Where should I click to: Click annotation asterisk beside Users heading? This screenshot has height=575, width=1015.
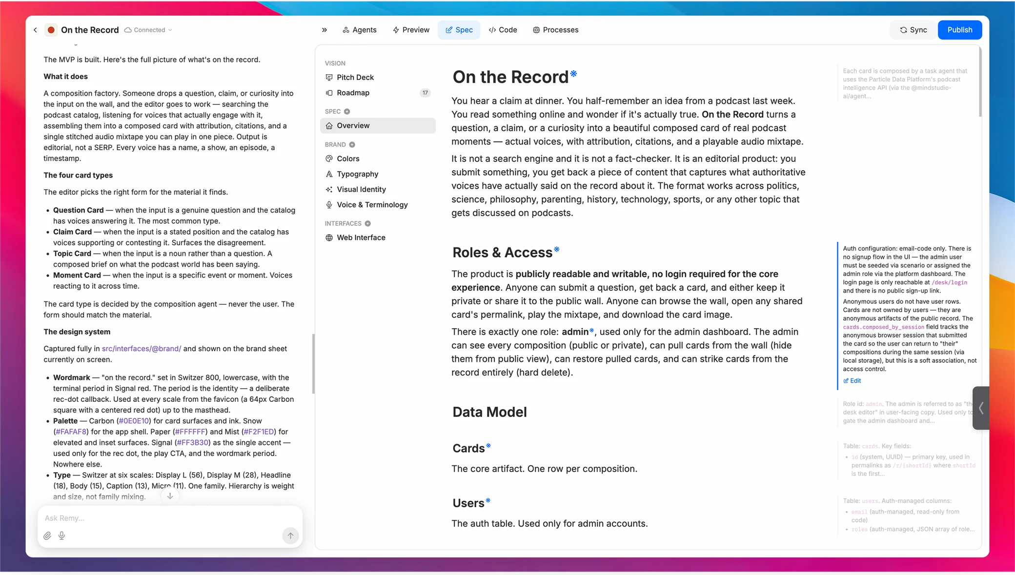tap(488, 500)
